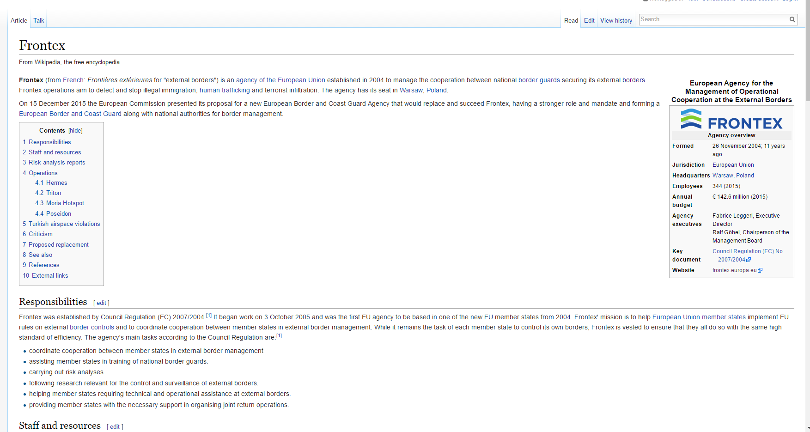Viewport: 810px width, 432px height.
Task: Open the human trafficking link
Action: [225, 91]
